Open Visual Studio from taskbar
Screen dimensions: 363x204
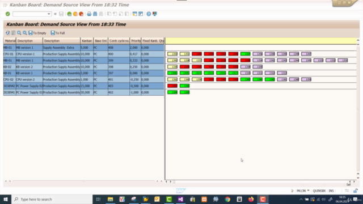pos(180,199)
